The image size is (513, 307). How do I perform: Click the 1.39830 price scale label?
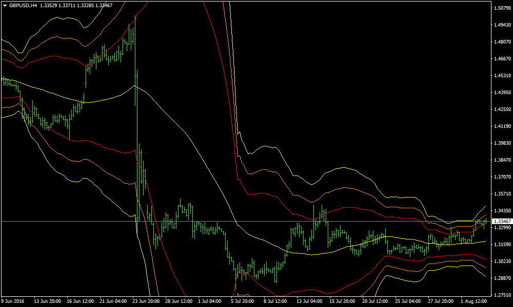[502, 143]
